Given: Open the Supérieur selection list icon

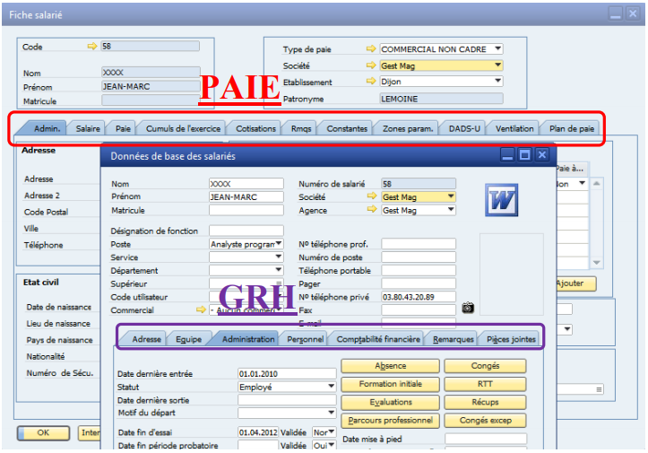Looking at the screenshot, I should (279, 283).
